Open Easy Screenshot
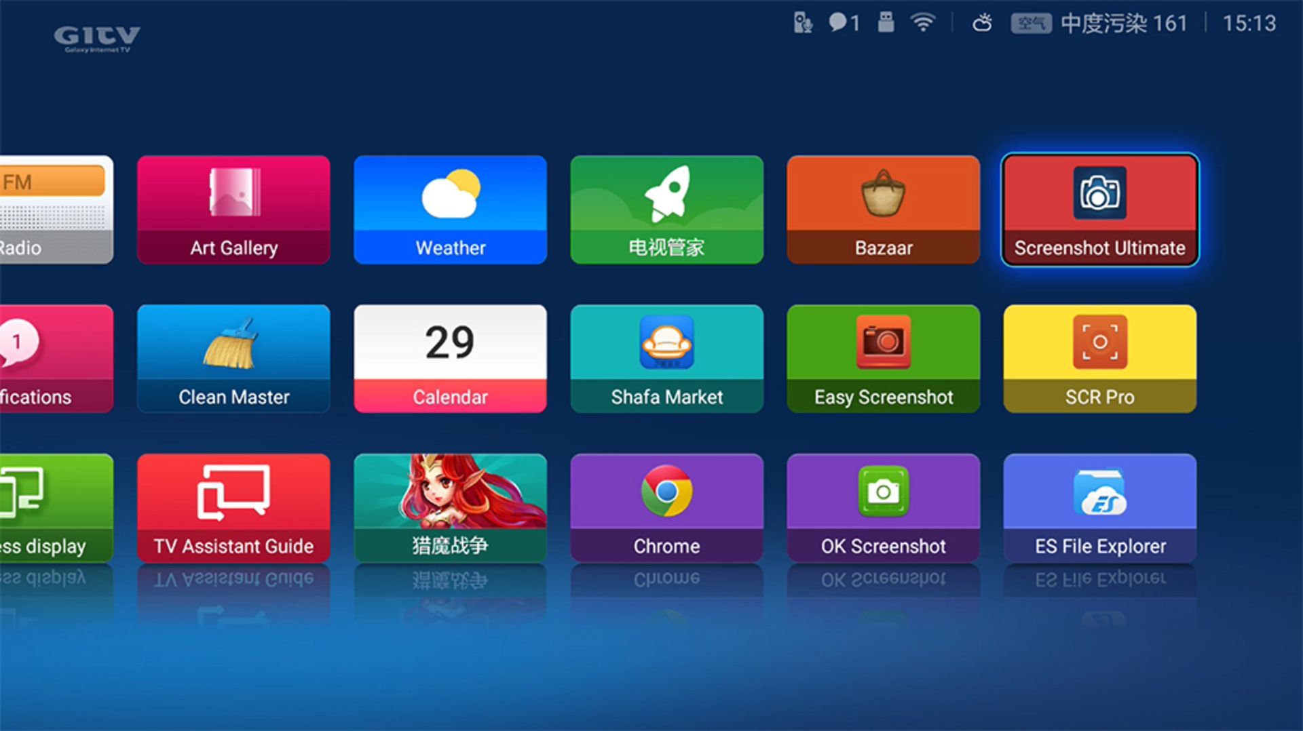 coord(883,358)
